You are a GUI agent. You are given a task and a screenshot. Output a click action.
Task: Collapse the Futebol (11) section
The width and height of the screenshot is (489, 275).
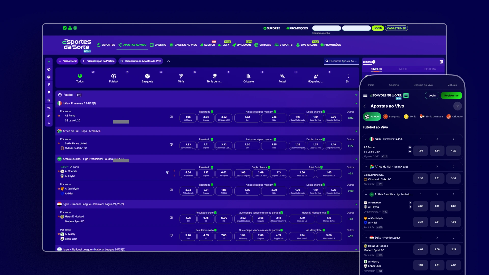(x=356, y=95)
